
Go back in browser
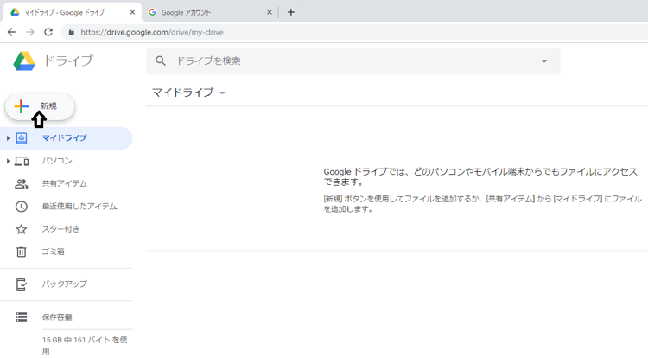tap(11, 32)
